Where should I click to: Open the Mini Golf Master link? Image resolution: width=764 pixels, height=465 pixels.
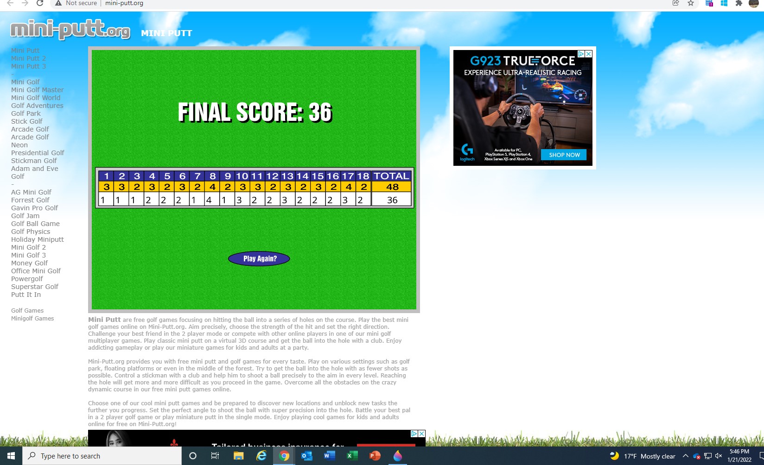coord(38,90)
